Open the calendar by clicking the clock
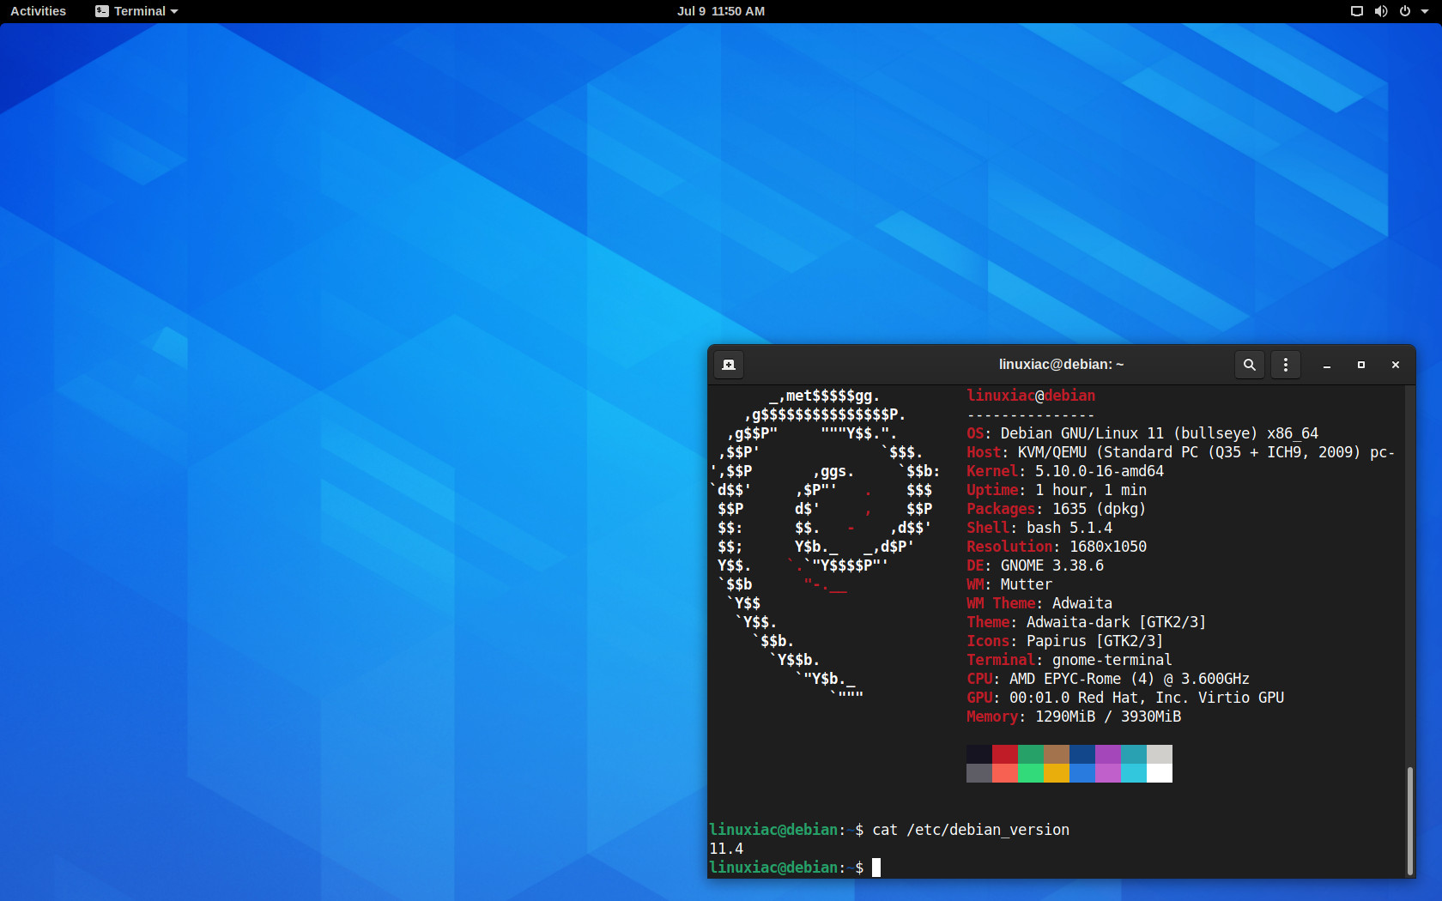1442x901 pixels. (x=722, y=11)
